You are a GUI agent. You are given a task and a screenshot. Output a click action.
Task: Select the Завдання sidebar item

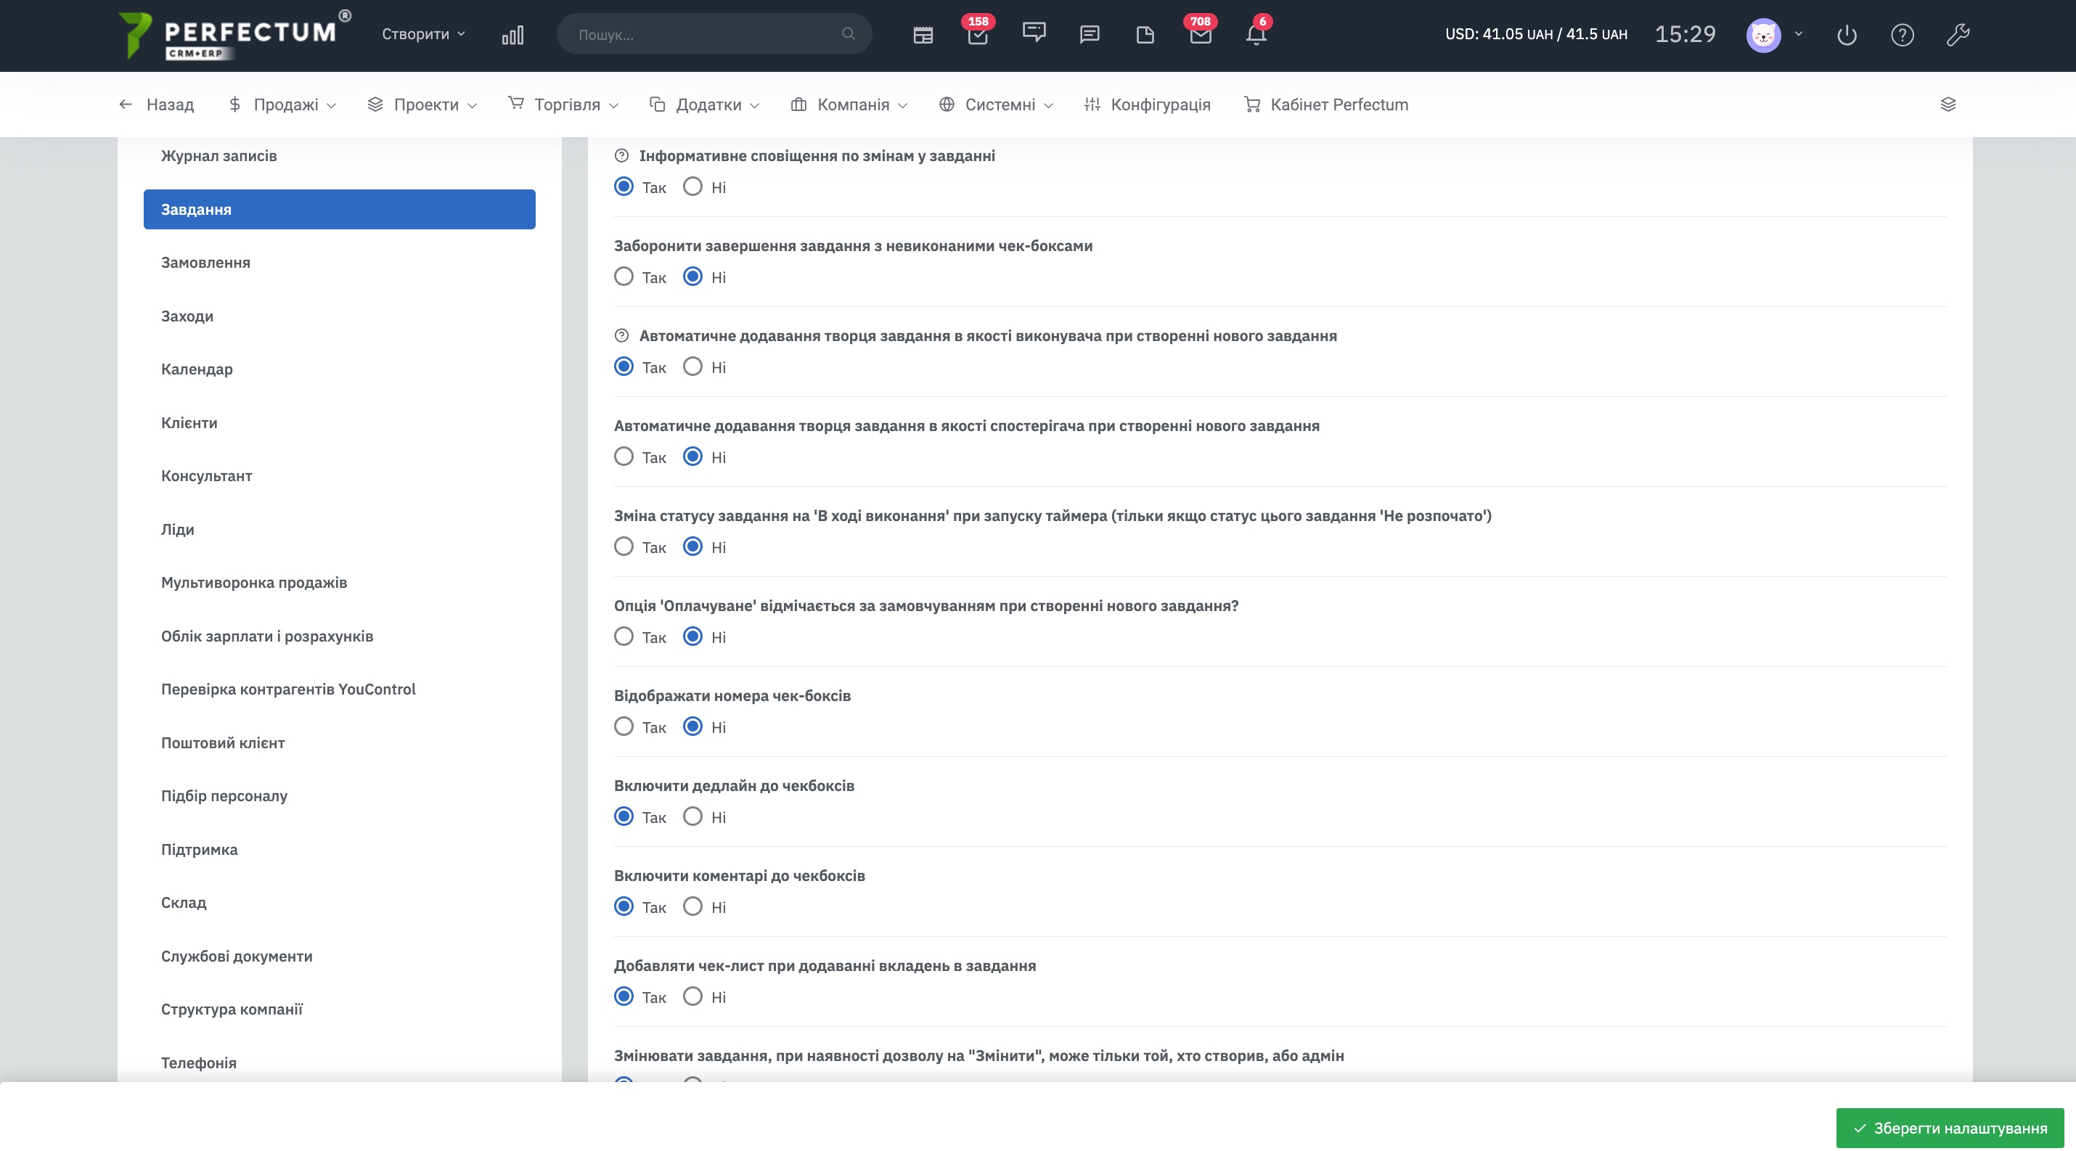point(339,210)
